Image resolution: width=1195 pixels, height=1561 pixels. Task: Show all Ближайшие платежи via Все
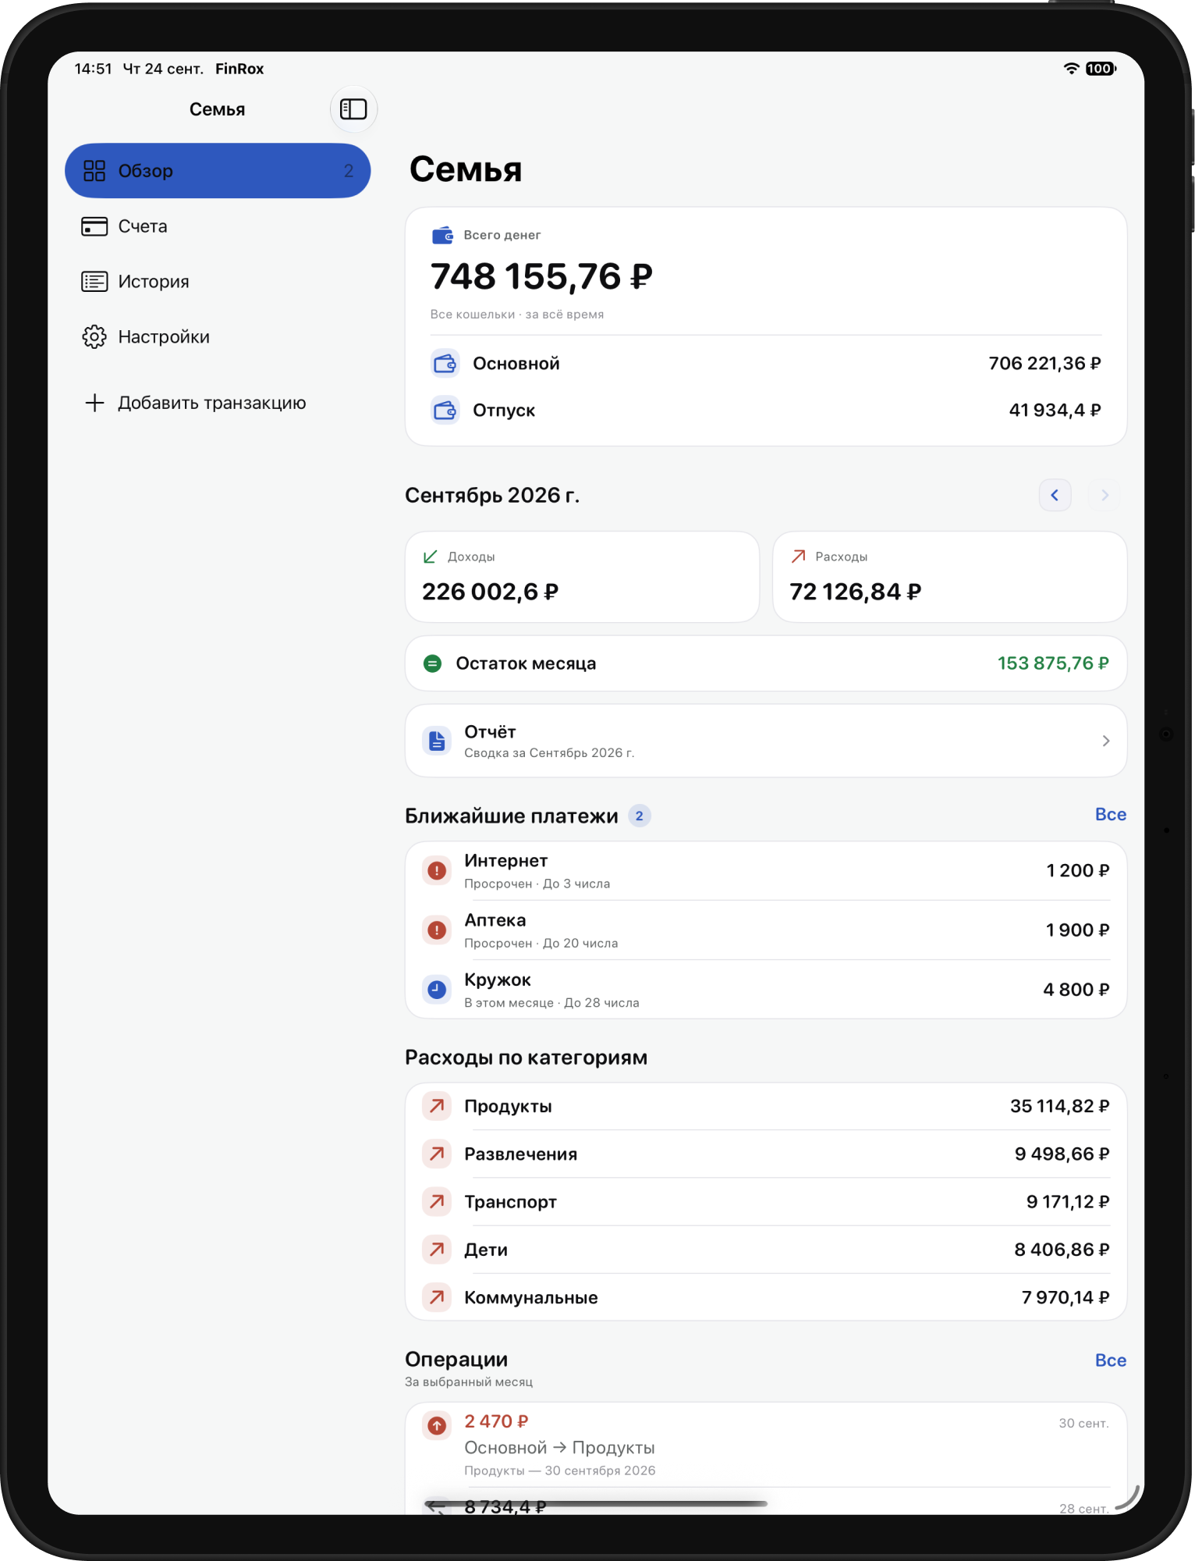(1110, 815)
